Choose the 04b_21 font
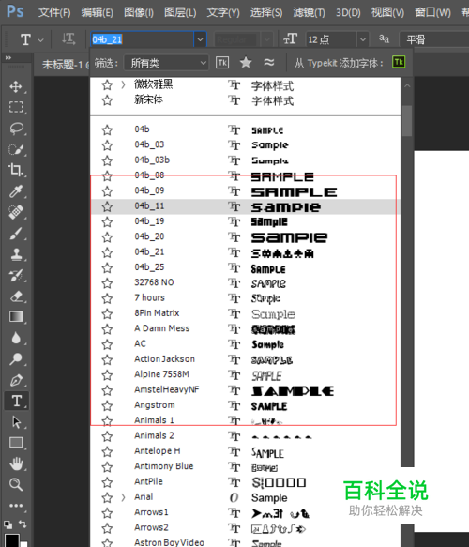The image size is (469, 547). coord(245,252)
